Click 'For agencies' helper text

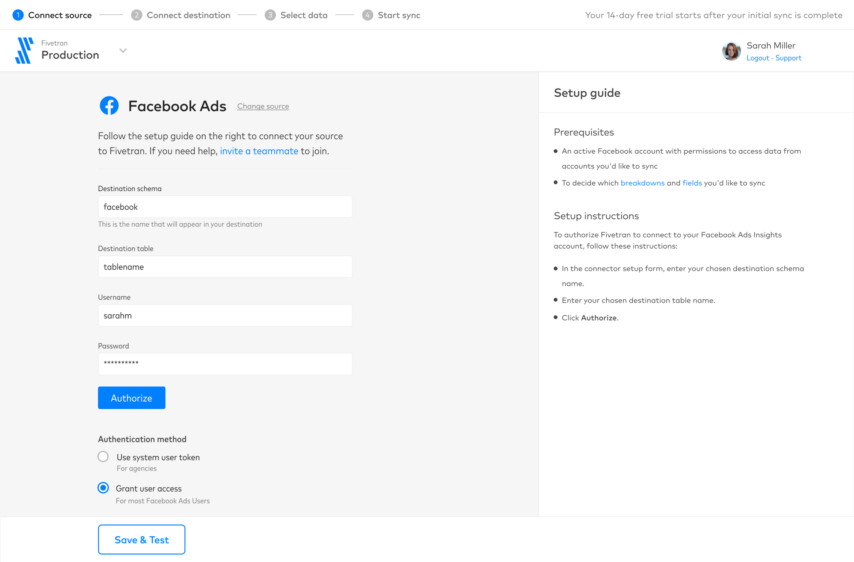(137, 468)
